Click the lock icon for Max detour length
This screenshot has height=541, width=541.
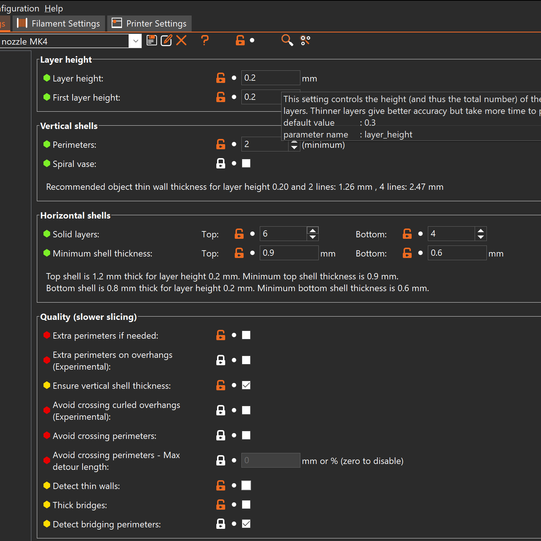pos(221,460)
